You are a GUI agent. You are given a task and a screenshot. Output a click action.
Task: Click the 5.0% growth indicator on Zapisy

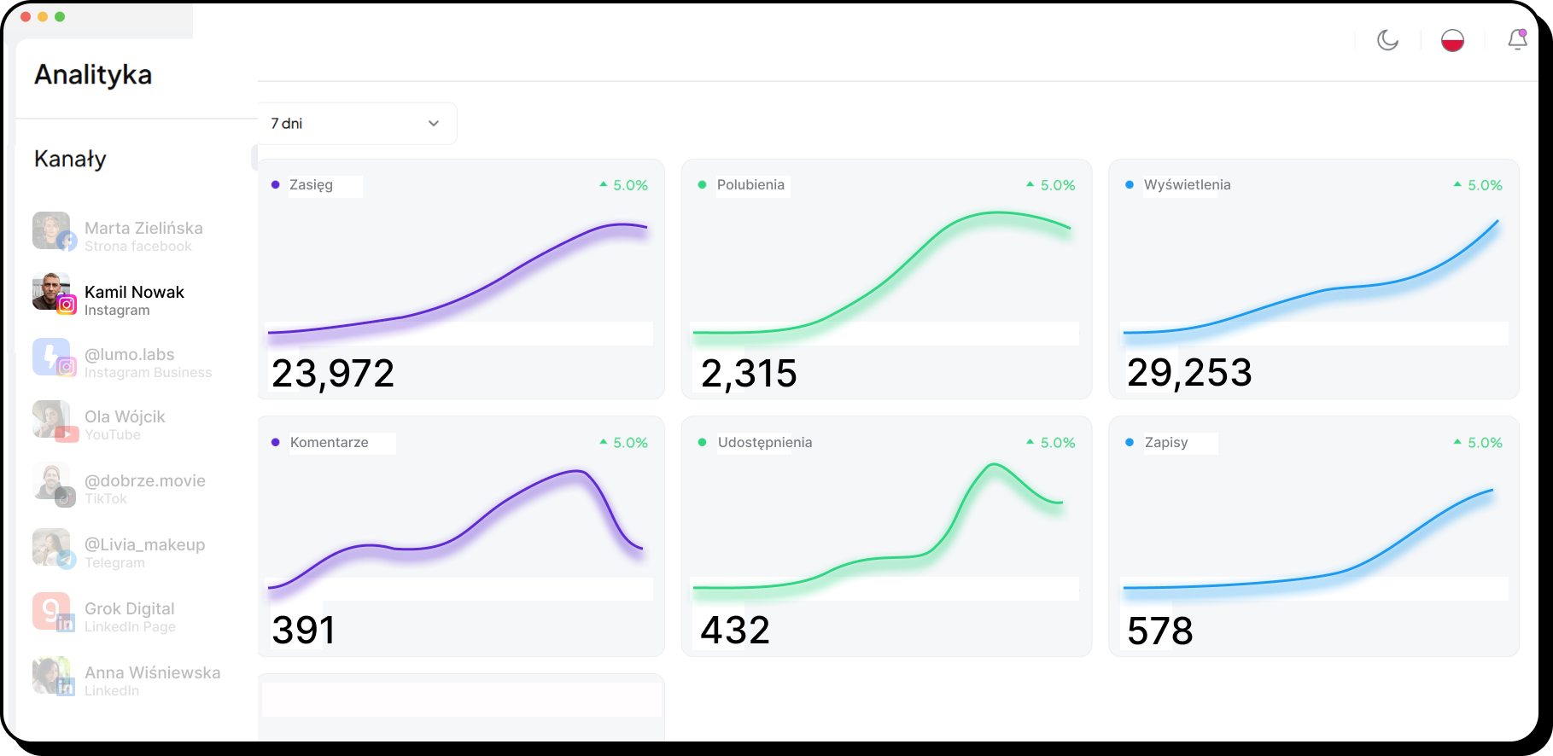(x=1478, y=443)
